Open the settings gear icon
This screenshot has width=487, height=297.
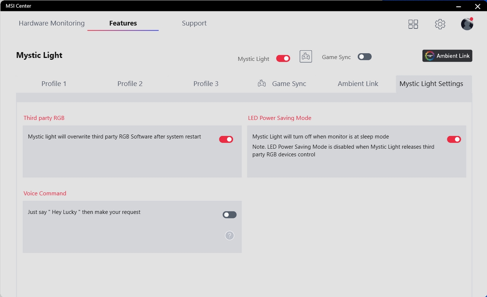pyautogui.click(x=440, y=24)
